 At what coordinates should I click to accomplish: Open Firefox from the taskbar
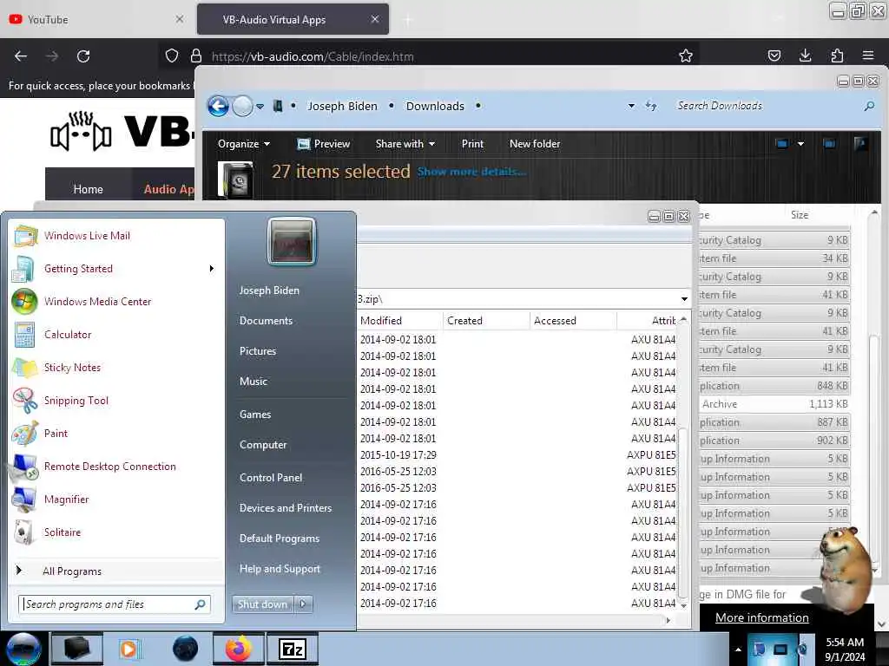point(239,649)
